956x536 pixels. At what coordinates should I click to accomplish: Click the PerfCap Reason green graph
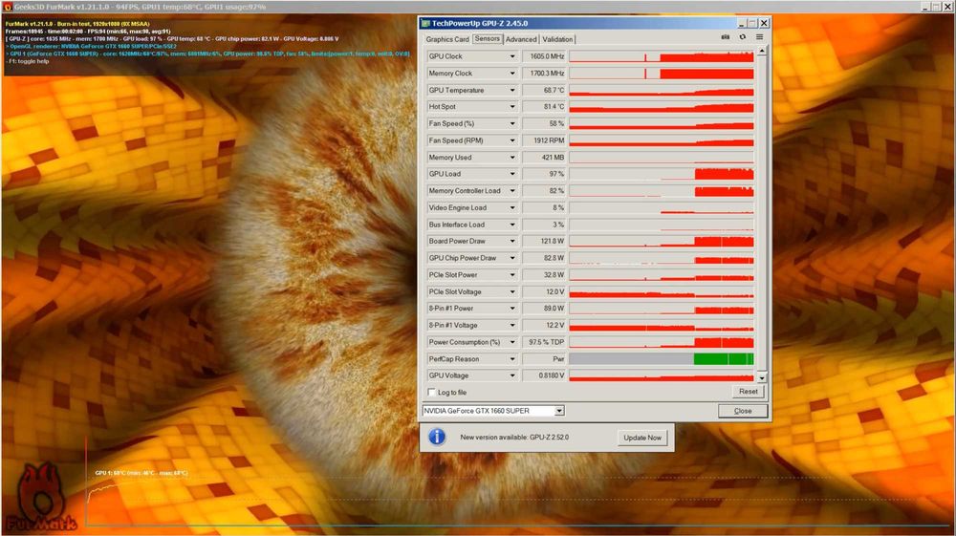724,359
